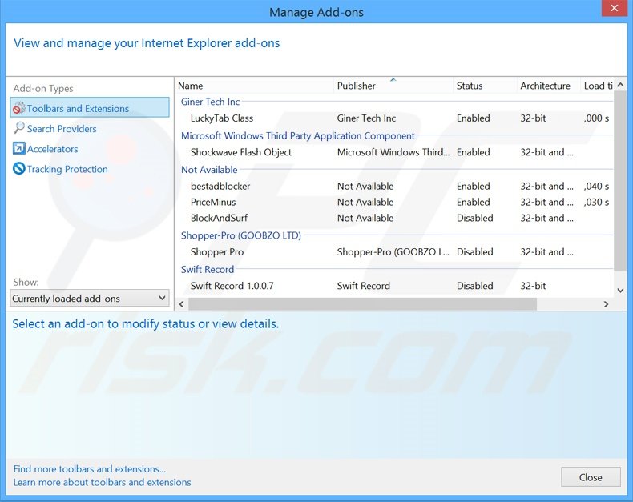Click ,040 s load time of bestadblocker
The height and width of the screenshot is (502, 633).
[x=596, y=186]
